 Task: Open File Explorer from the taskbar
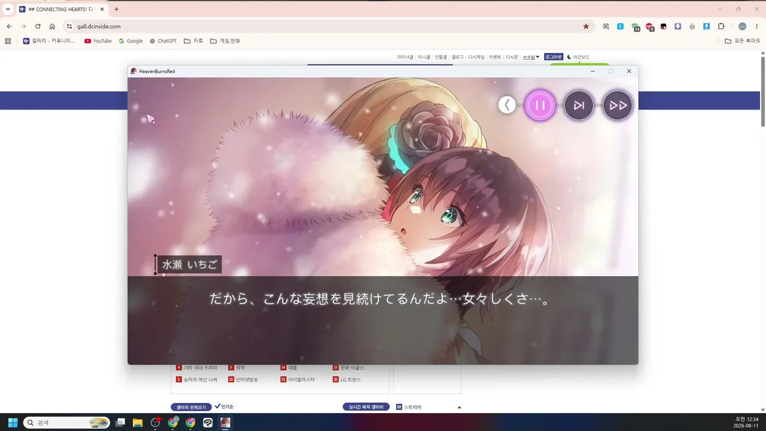(138, 423)
